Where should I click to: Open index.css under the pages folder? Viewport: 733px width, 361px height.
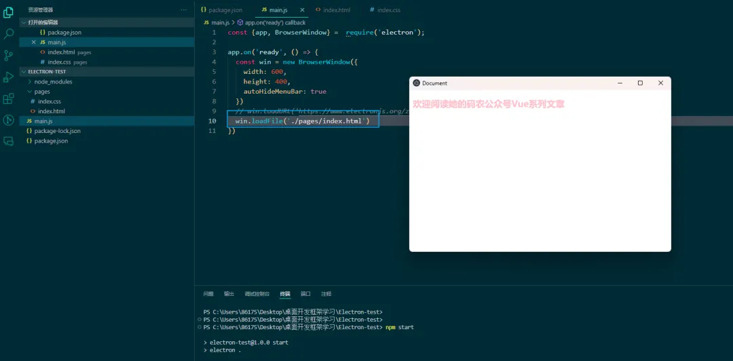coord(107,101)
